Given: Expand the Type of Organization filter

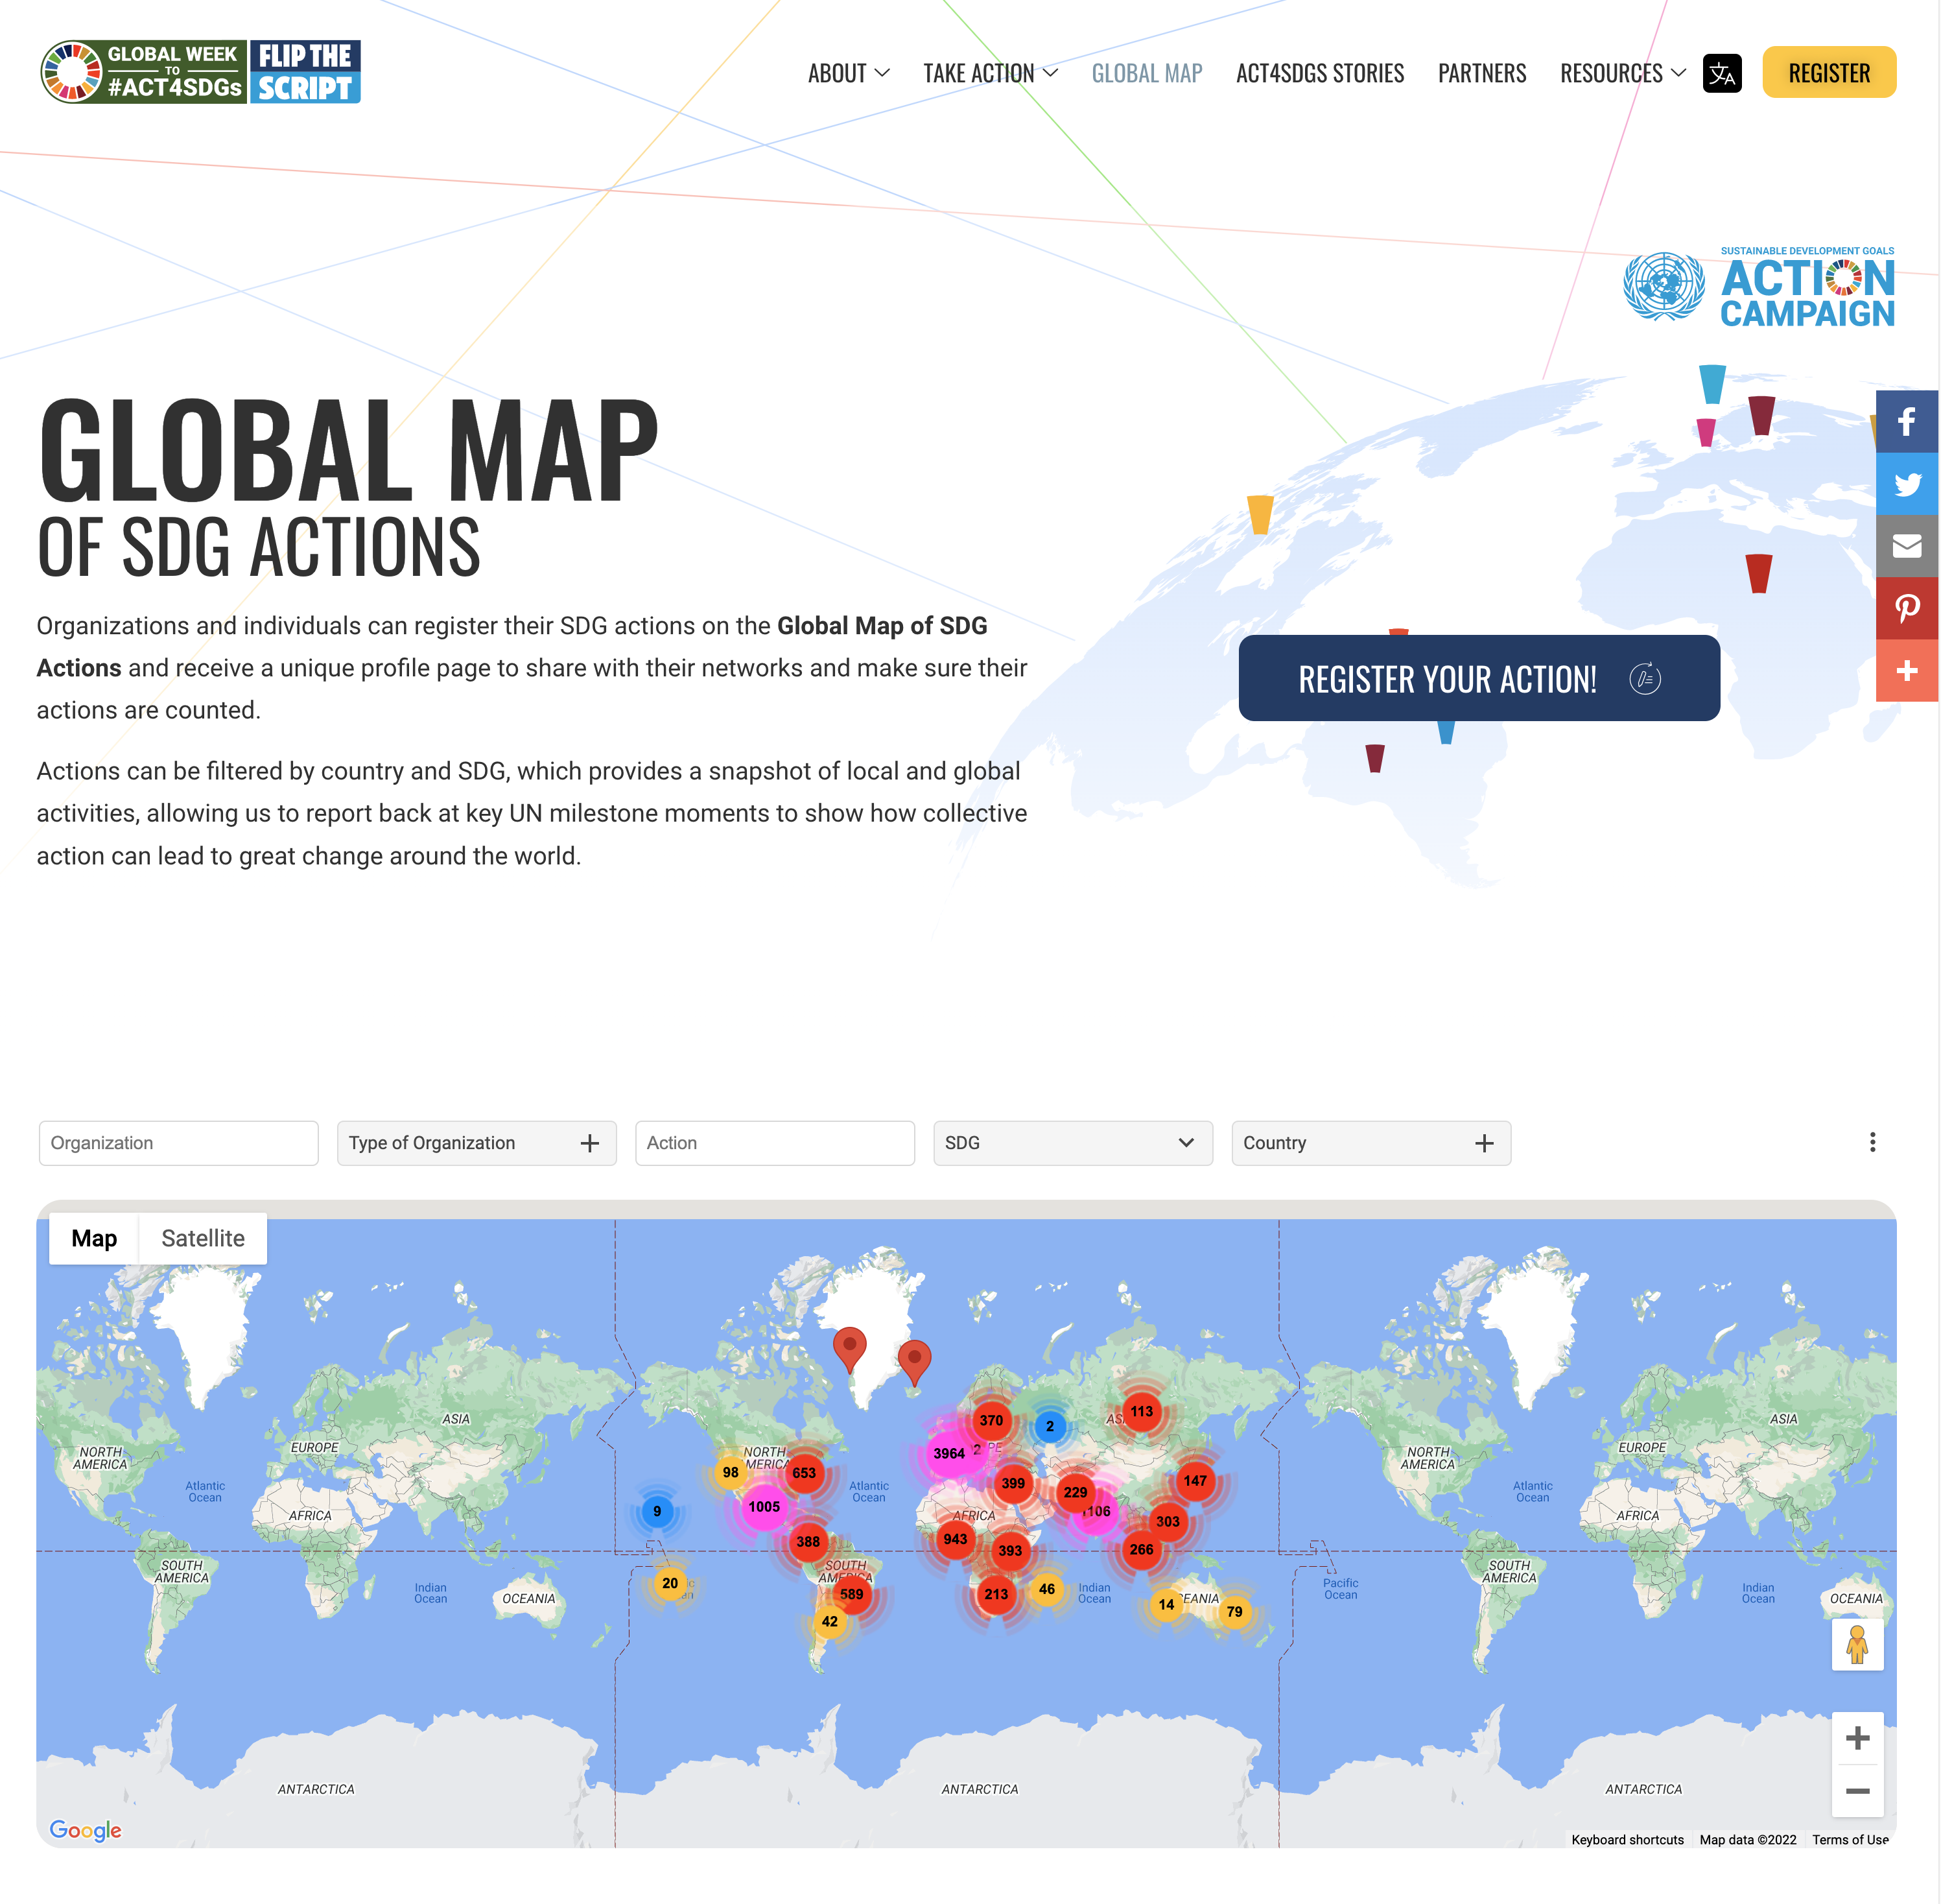Looking at the screenshot, I should coord(476,1143).
